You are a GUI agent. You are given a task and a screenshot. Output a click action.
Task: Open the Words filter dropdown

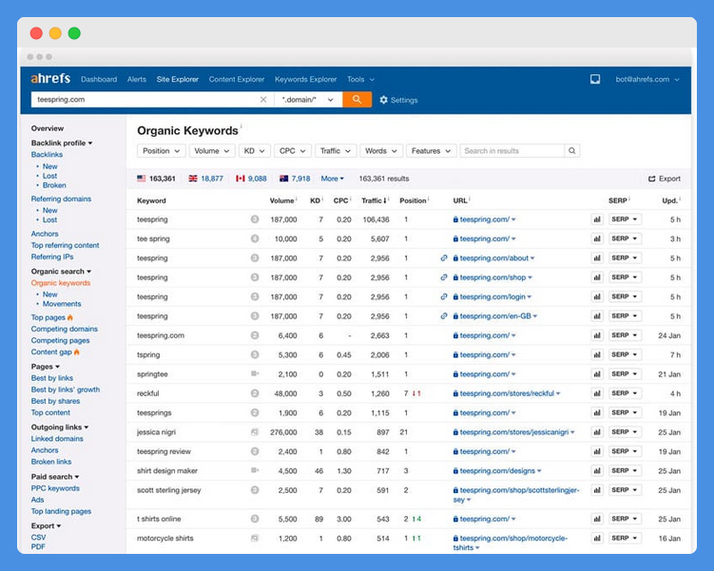coord(381,151)
